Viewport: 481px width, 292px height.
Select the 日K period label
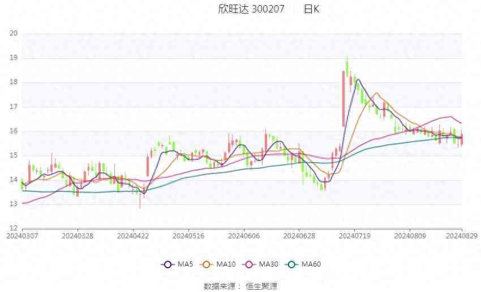pyautogui.click(x=311, y=10)
